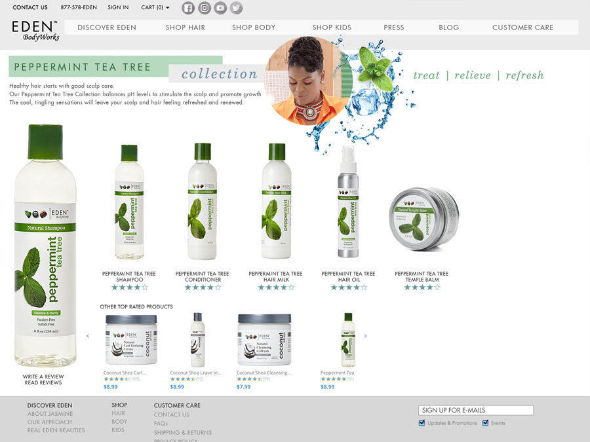Image resolution: width=590 pixels, height=442 pixels.
Task: Click Write a Review link
Action: (x=43, y=377)
